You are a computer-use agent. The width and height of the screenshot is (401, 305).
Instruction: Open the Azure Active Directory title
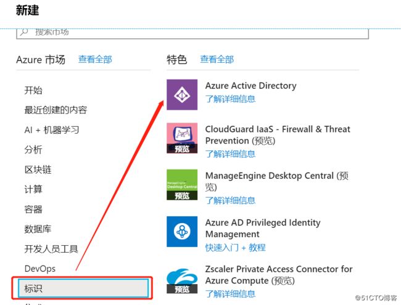[x=251, y=86]
